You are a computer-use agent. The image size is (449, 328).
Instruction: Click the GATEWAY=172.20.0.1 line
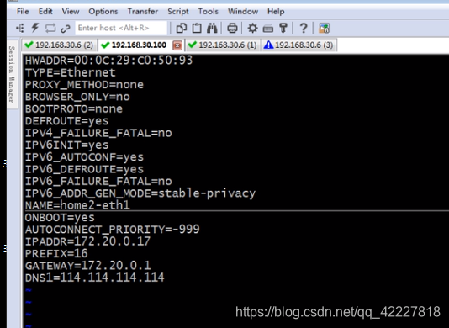click(87, 266)
